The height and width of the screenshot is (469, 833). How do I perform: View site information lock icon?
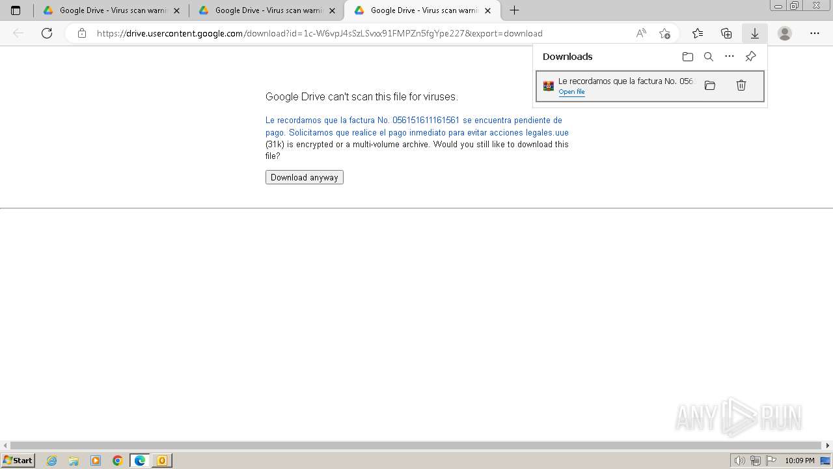pyautogui.click(x=81, y=33)
